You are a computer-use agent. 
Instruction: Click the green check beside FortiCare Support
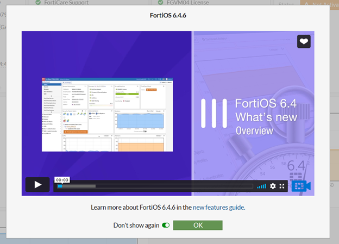(x=38, y=3)
